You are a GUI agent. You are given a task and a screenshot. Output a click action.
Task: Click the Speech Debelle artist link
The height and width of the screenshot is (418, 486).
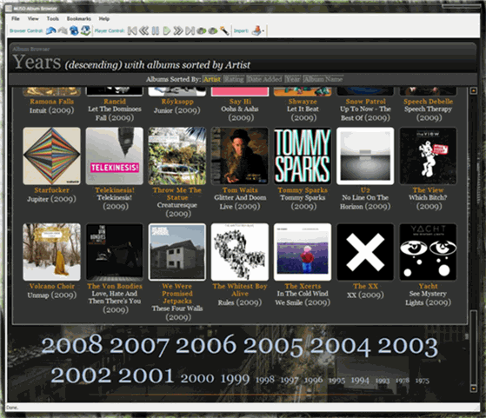click(x=428, y=102)
